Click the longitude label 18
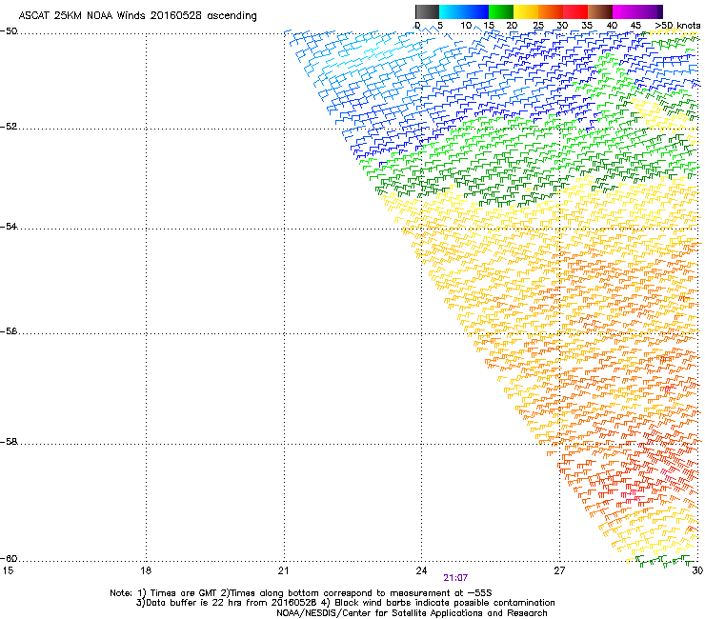Viewport: 705px width, 619px height. (x=146, y=570)
